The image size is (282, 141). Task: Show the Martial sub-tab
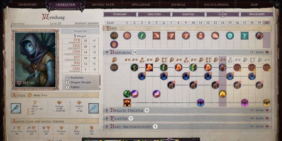(188, 14)
